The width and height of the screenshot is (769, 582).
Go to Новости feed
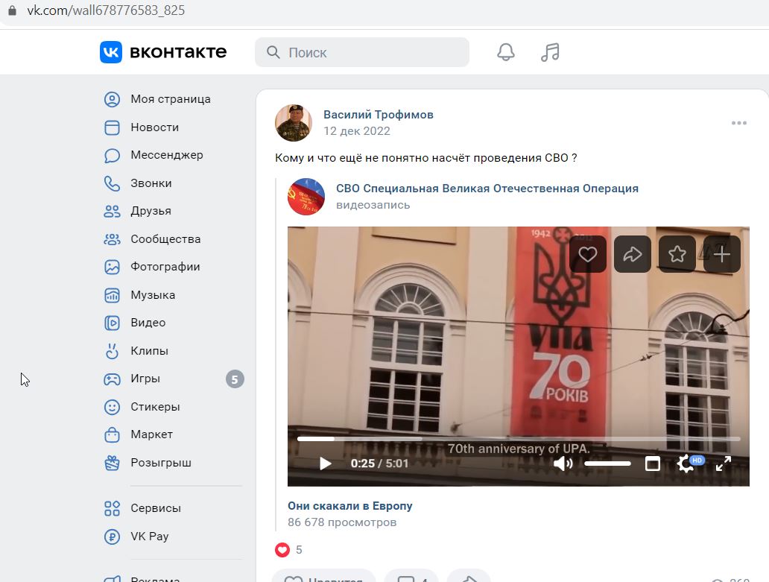point(154,127)
